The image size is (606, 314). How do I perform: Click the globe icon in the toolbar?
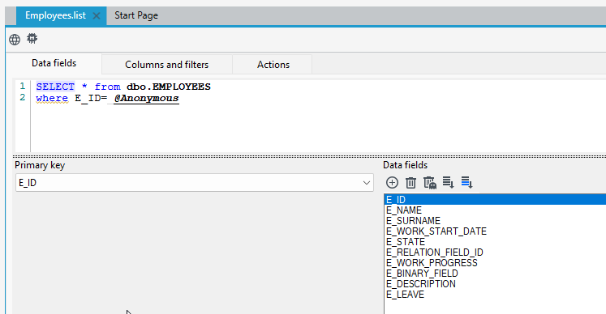click(15, 40)
